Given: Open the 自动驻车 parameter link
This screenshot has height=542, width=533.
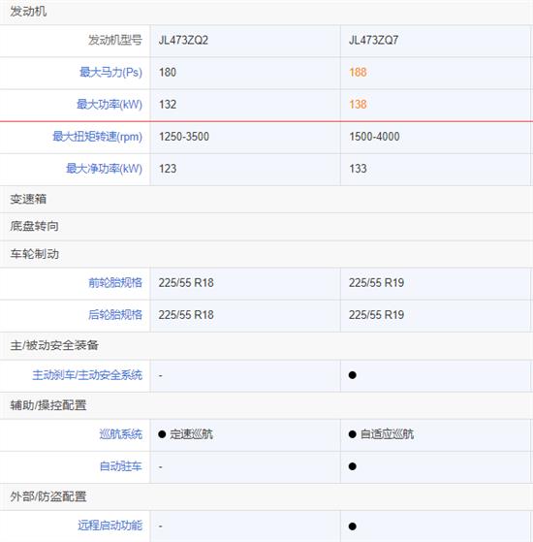Looking at the screenshot, I should coord(121,466).
